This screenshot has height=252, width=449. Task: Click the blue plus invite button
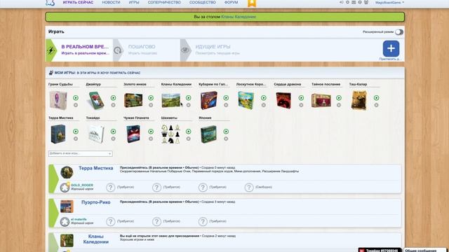pyautogui.click(x=391, y=48)
